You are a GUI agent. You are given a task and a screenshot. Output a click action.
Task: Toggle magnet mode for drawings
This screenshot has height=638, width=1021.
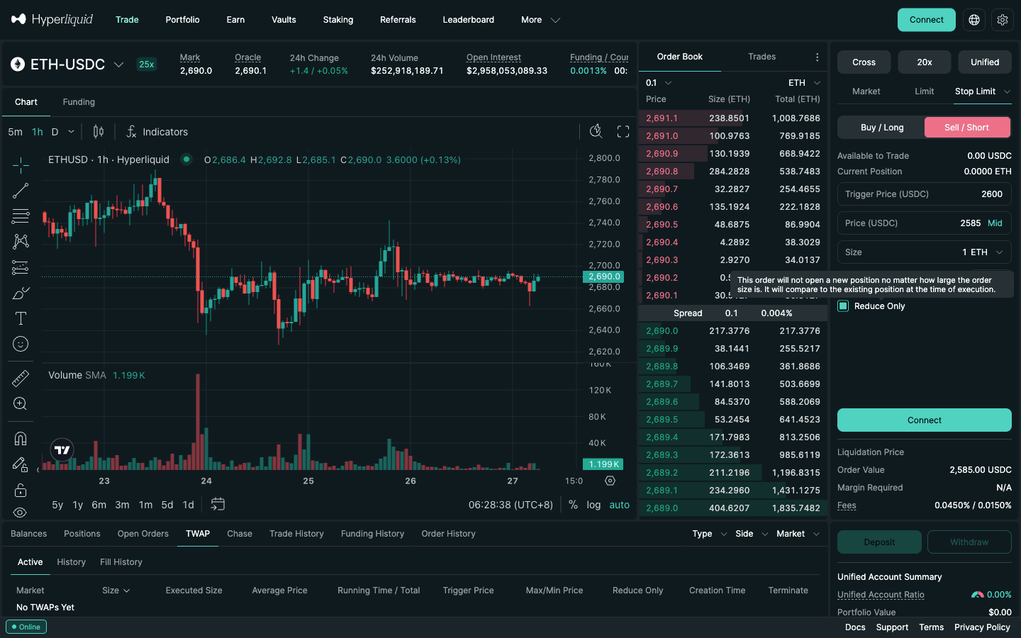(x=21, y=439)
